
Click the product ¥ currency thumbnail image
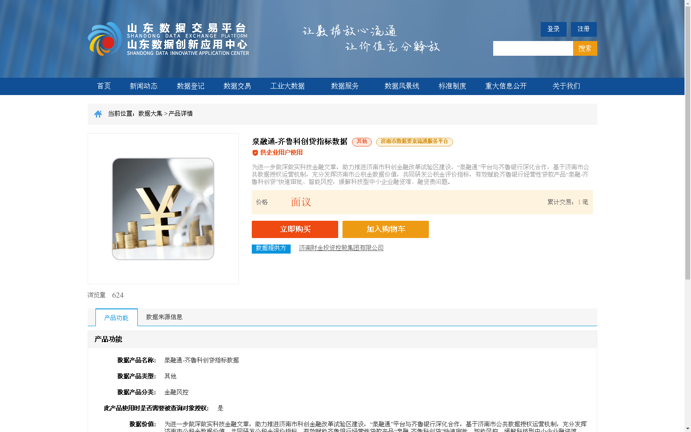(x=163, y=209)
